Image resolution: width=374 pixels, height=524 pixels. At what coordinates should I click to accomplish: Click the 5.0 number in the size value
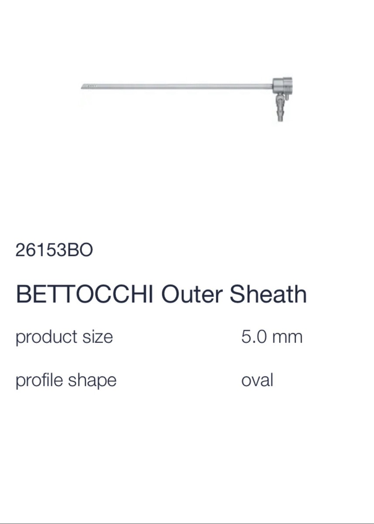click(254, 337)
